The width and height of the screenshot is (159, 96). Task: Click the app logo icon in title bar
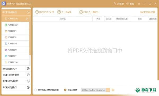tap(4, 4)
